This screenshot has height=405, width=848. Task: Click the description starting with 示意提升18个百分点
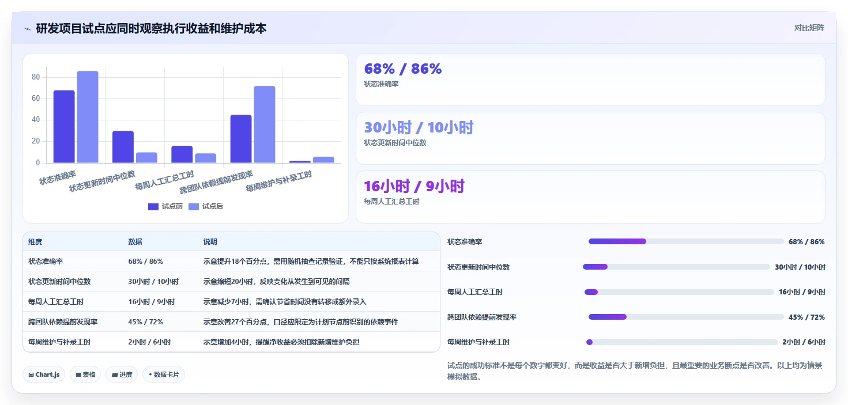(x=311, y=262)
